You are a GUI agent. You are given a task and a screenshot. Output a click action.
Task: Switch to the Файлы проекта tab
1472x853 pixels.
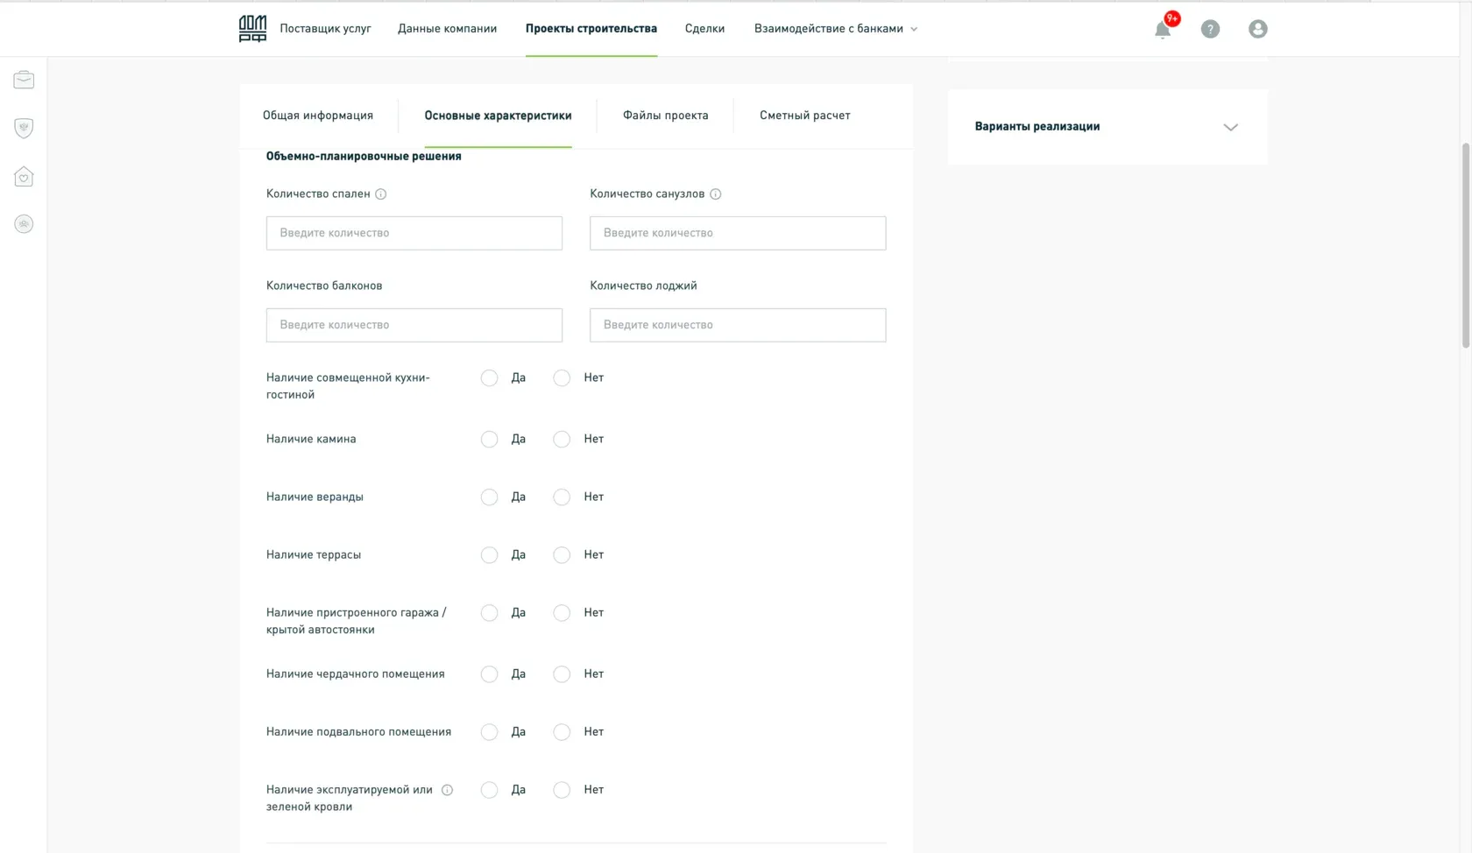tap(665, 116)
